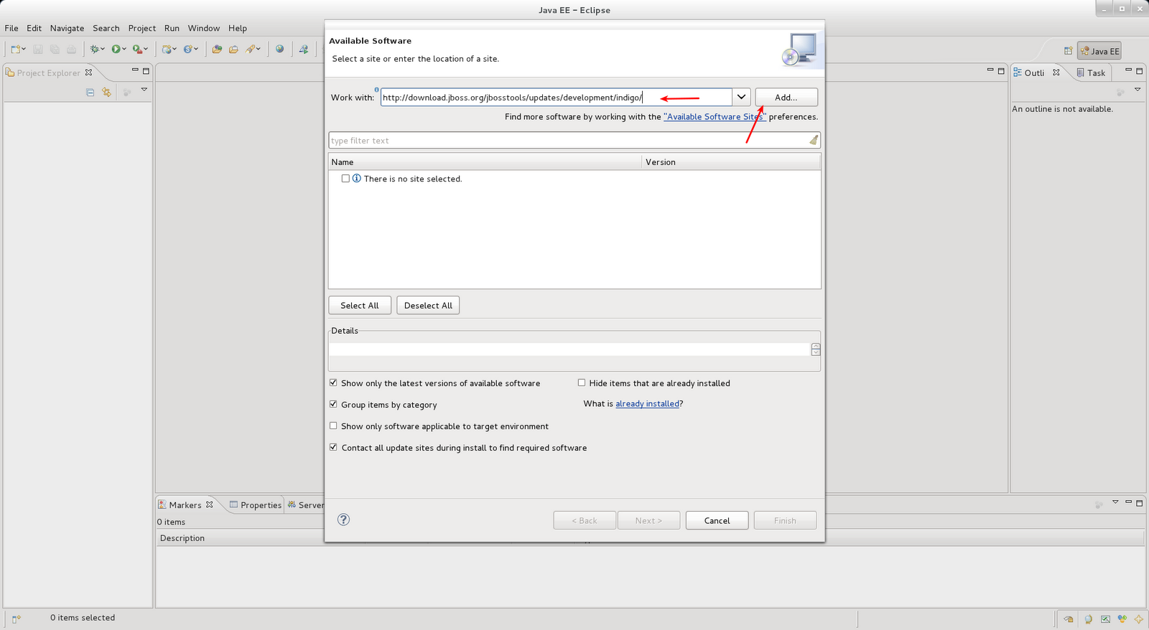Click the Select All button
Viewport: 1149px width, 630px height.
coord(360,305)
